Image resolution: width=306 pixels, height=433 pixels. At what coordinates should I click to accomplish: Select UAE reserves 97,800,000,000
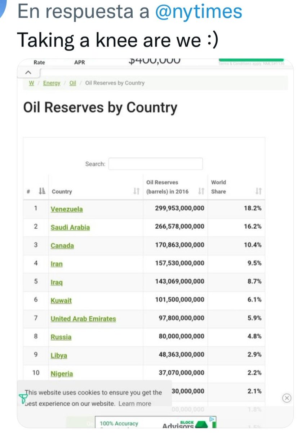pos(182,318)
